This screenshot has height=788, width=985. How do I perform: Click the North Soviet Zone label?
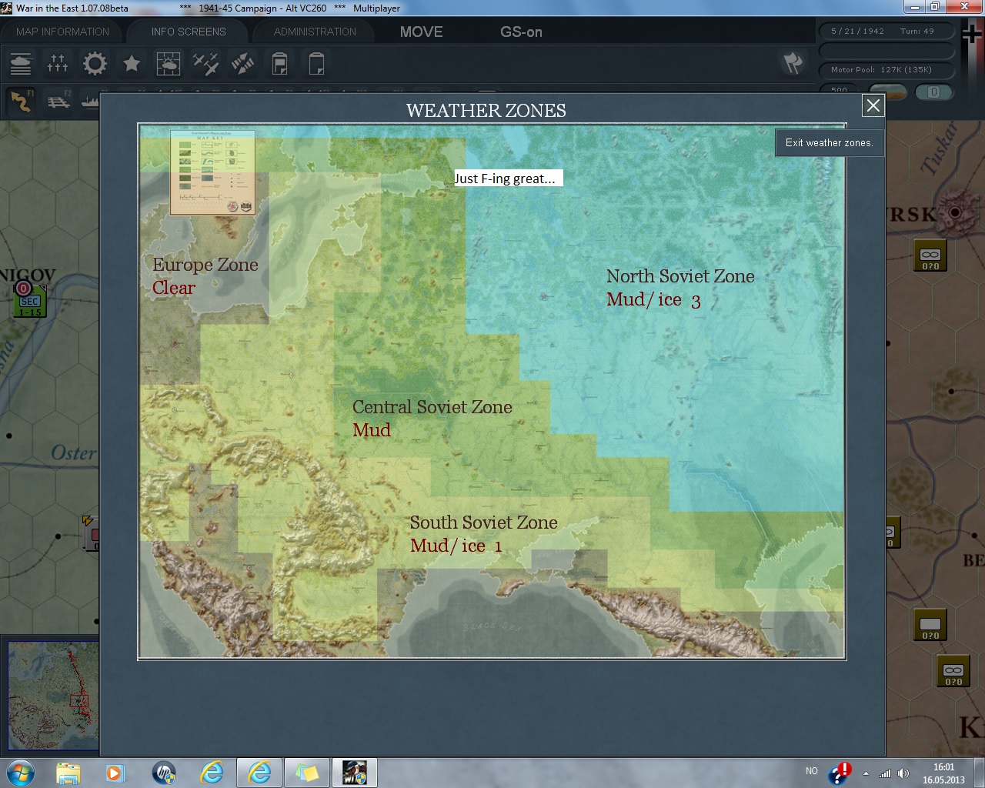(680, 276)
